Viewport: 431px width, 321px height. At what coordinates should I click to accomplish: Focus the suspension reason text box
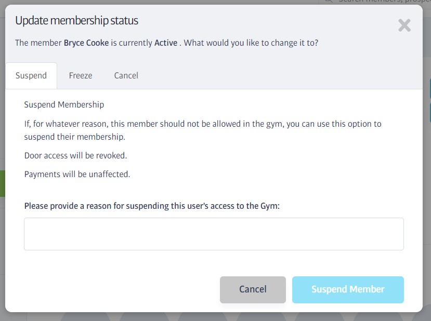tap(214, 234)
